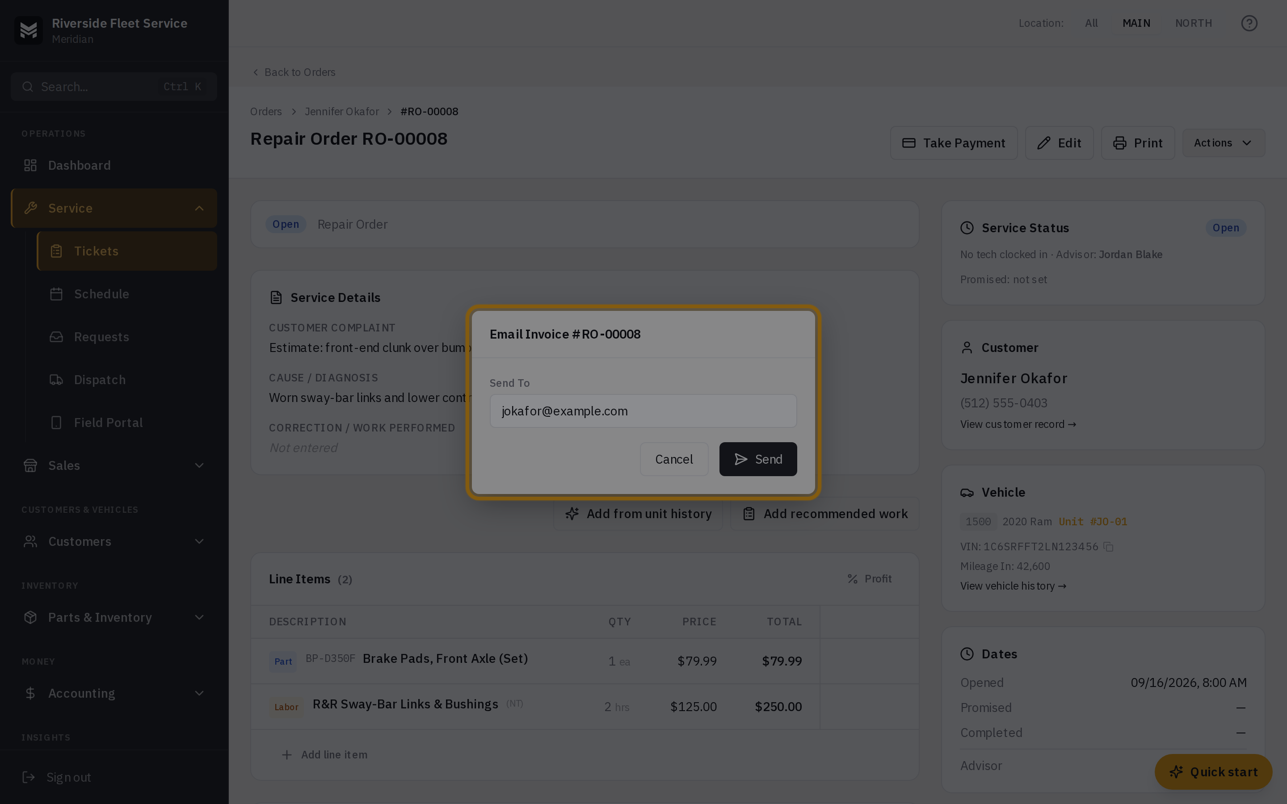Open Schedule under Service

pos(126,294)
